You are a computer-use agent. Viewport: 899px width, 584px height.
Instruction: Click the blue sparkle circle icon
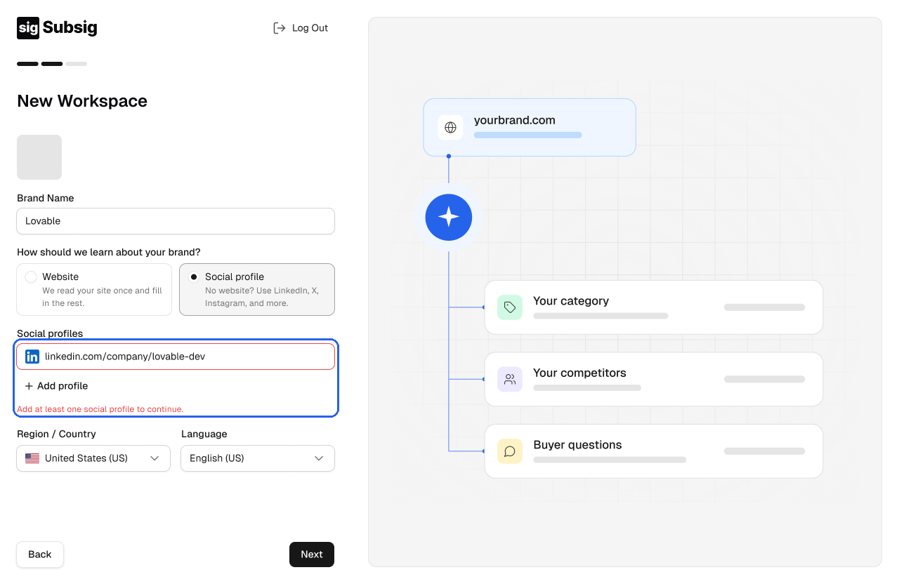[x=449, y=218]
